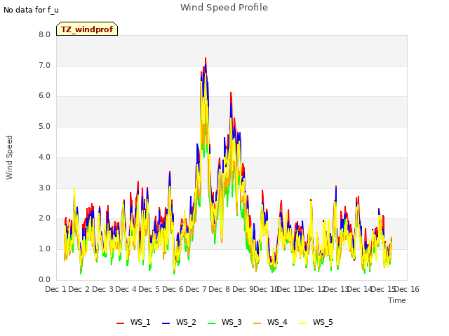Select the WS_2 blue legend swatch
This screenshot has width=449, height=336.
pyautogui.click(x=166, y=323)
